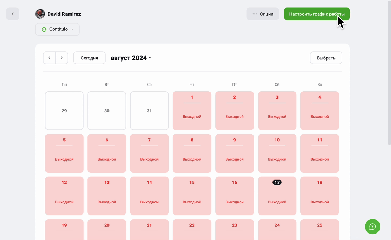Go to next month arrow

point(62,58)
